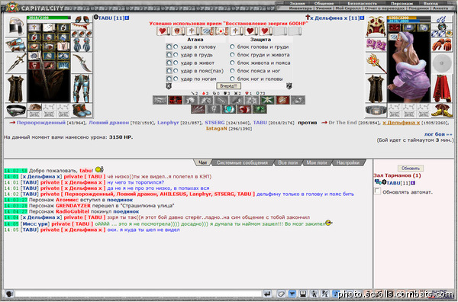Enable 'Обновлять автомат.' checkbox

click(x=377, y=191)
